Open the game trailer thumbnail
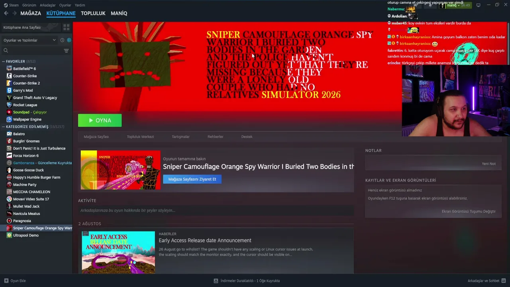Image resolution: width=510 pixels, height=287 pixels. pyautogui.click(x=120, y=170)
